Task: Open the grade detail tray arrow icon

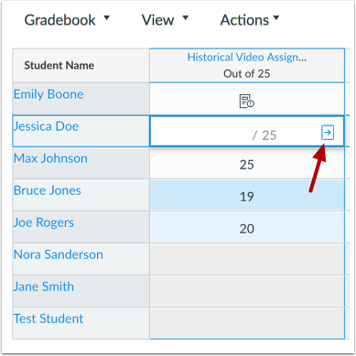Action: point(328,133)
